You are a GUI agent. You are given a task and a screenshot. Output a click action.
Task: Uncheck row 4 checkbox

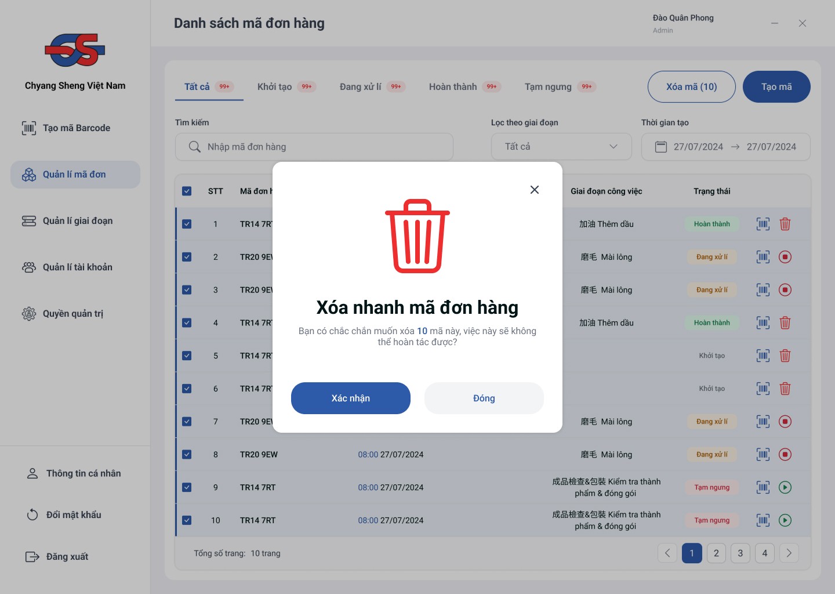coord(187,323)
